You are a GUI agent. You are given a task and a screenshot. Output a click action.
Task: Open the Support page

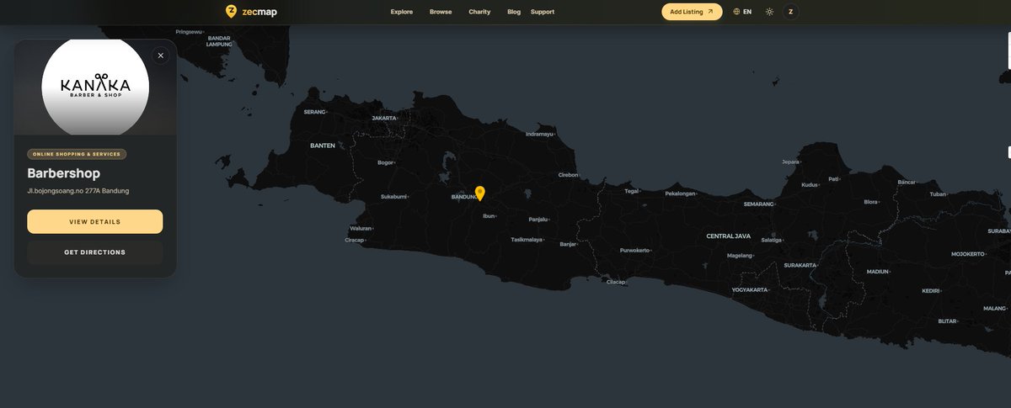click(x=543, y=12)
